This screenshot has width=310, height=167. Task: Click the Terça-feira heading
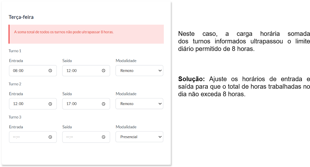21,17
